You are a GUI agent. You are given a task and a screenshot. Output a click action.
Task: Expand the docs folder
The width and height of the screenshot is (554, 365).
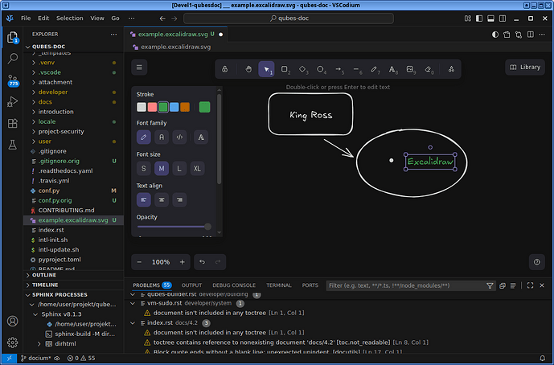pos(44,102)
